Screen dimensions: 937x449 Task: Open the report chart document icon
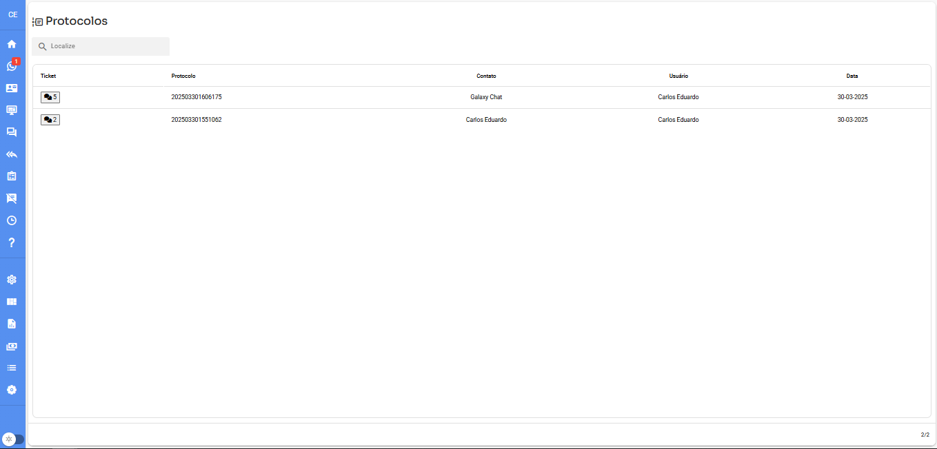click(x=12, y=324)
